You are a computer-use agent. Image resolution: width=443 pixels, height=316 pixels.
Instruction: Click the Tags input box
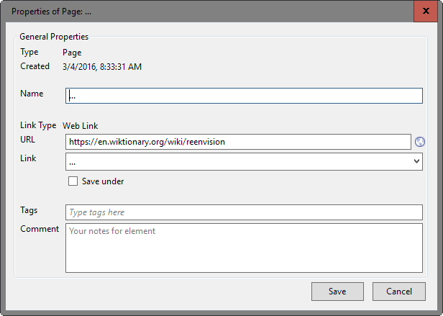(x=244, y=212)
